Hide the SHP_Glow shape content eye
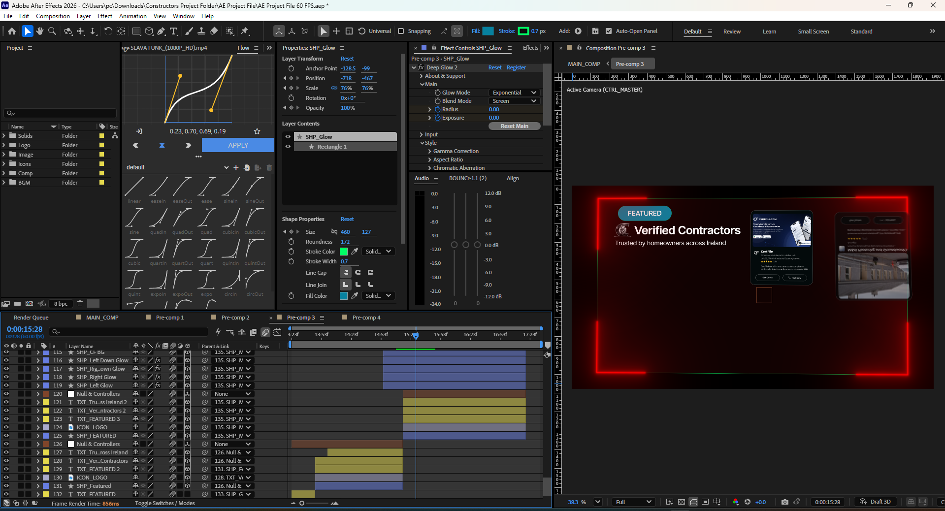This screenshot has width=945, height=511. point(288,137)
